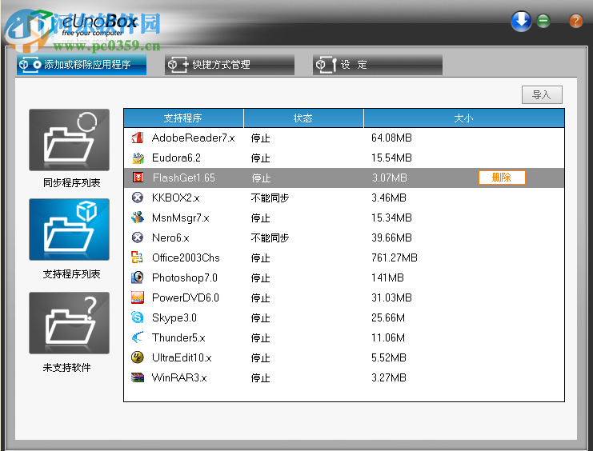The height and width of the screenshot is (451, 593).
Task: Click the WinRAR3.x icon
Action: (x=138, y=377)
